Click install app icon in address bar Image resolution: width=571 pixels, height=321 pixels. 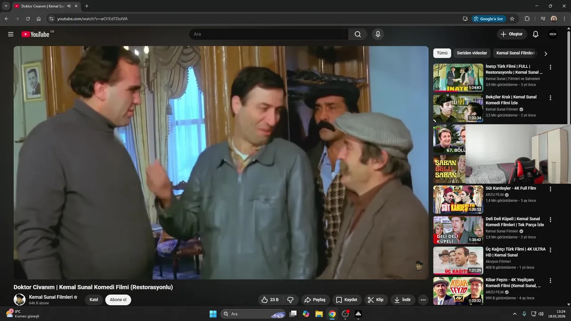tap(465, 19)
